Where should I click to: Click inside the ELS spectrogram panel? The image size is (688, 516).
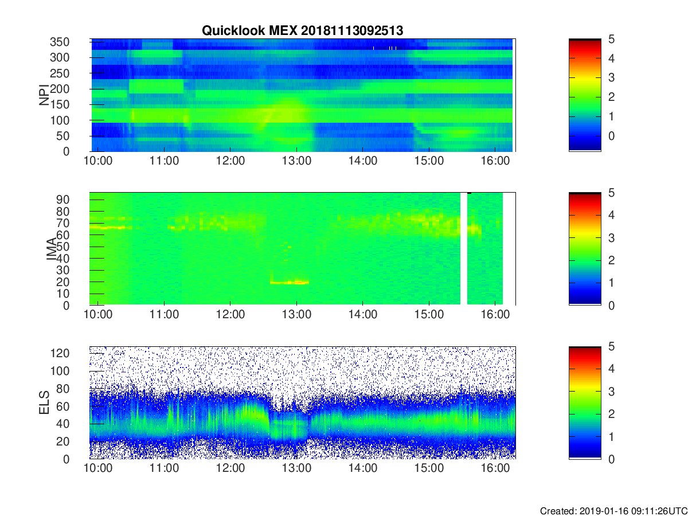click(x=303, y=402)
